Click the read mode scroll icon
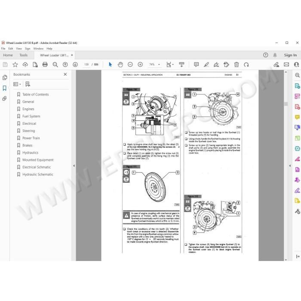301x301 pixels. click(x=181, y=64)
